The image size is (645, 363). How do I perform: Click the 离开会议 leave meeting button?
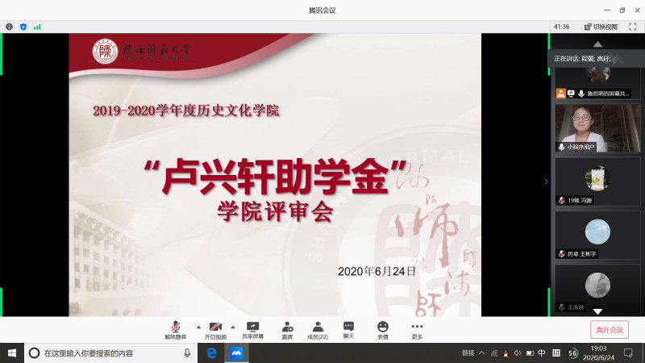pos(609,329)
